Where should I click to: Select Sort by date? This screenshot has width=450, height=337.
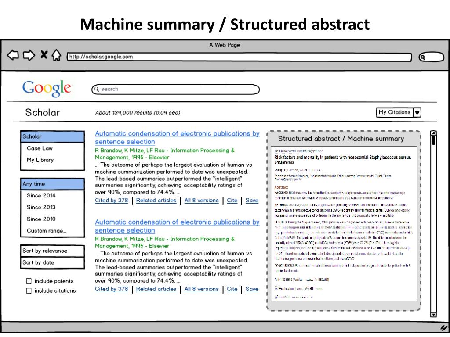tap(52, 262)
